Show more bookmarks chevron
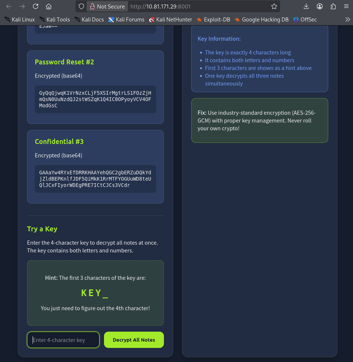This screenshot has height=362, width=353. point(347,20)
